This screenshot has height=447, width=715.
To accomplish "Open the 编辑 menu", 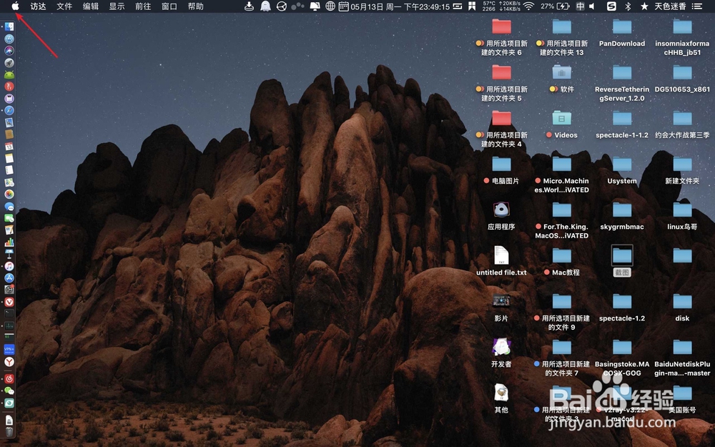I will (91, 6).
